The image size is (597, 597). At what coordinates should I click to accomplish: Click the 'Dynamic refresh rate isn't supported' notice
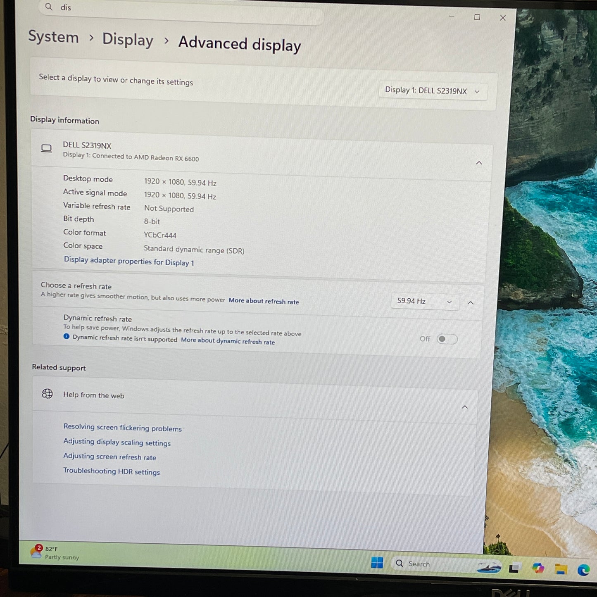[125, 338]
